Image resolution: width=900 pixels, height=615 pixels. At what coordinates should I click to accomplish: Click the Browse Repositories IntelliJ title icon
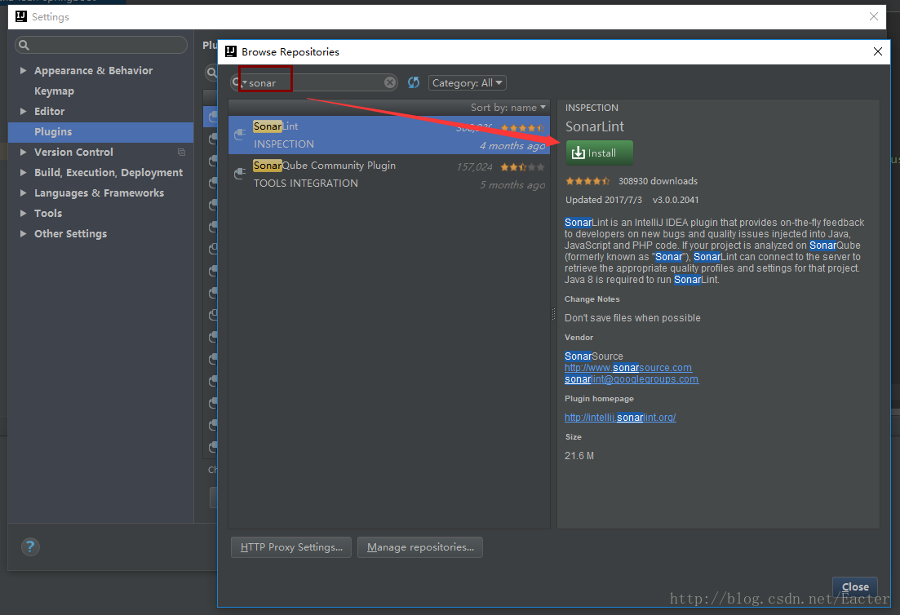(x=231, y=51)
